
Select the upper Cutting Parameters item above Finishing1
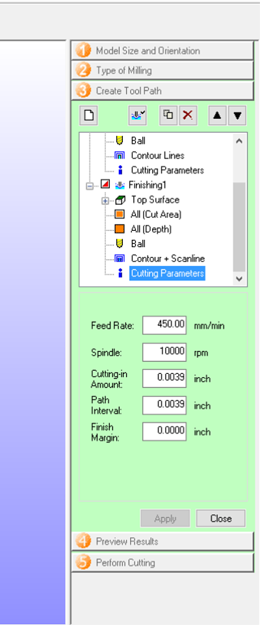pos(168,170)
